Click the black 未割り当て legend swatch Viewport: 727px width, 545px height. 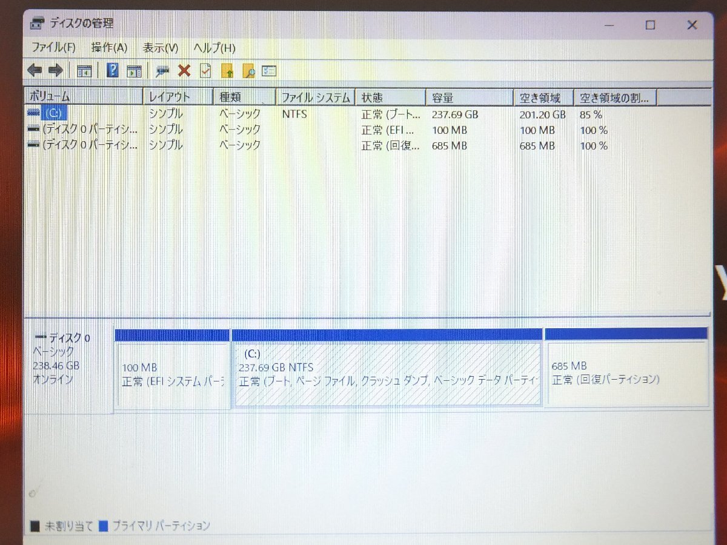pyautogui.click(x=35, y=526)
